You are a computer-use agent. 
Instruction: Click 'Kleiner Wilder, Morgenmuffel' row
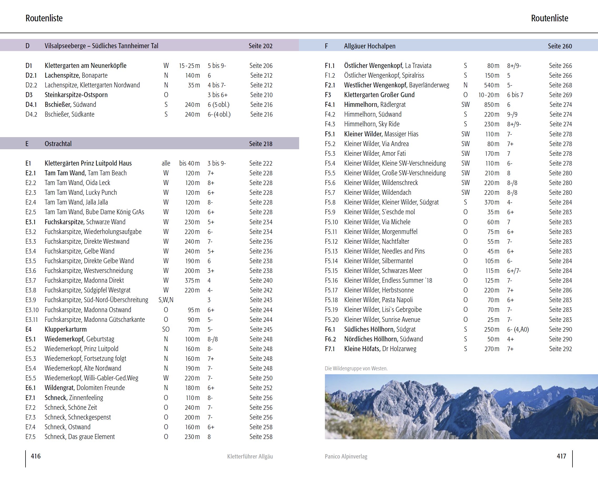click(449, 231)
